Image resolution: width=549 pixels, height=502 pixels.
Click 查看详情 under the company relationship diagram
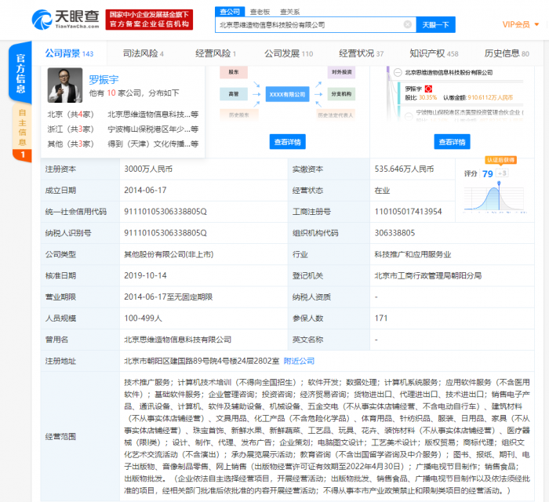coord(286,142)
